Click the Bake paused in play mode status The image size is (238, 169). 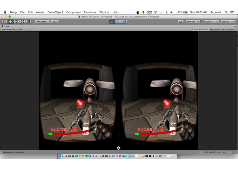(215, 152)
